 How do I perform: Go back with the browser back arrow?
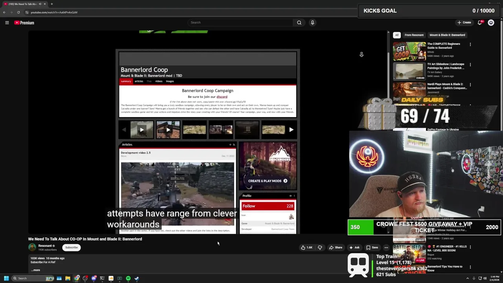pos(4,12)
